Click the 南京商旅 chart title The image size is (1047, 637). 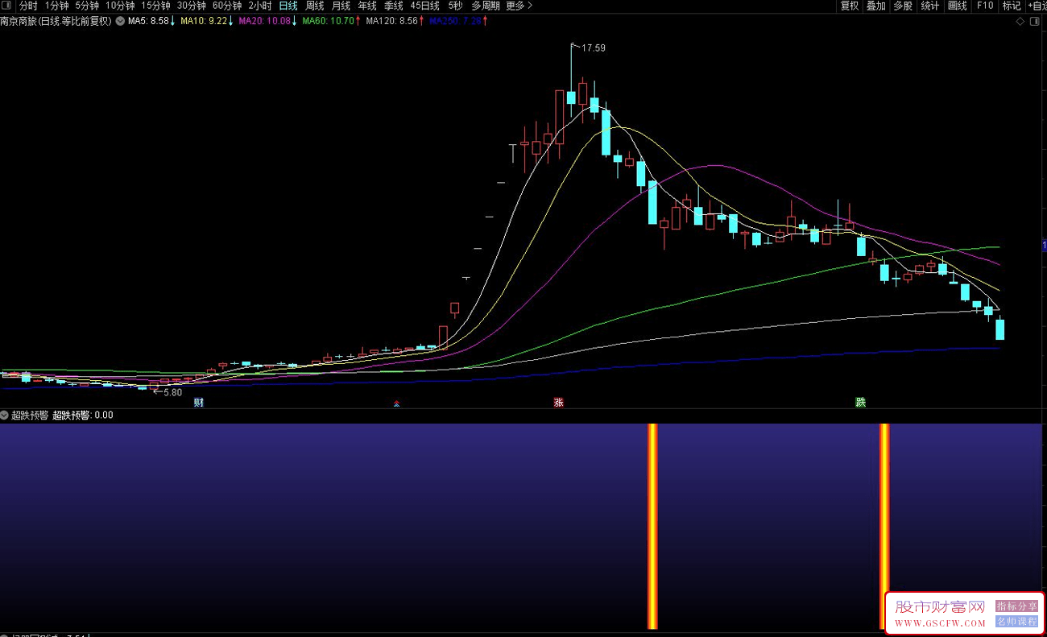tap(56, 21)
